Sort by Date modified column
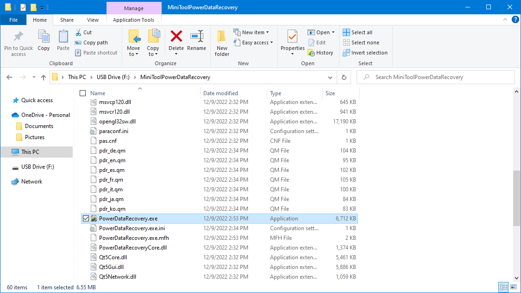The height and width of the screenshot is (293, 521). (220, 93)
